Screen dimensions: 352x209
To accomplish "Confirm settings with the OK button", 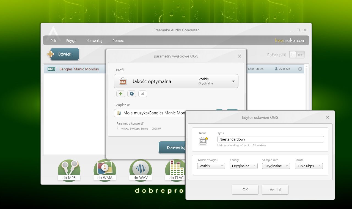I will click(245, 190).
